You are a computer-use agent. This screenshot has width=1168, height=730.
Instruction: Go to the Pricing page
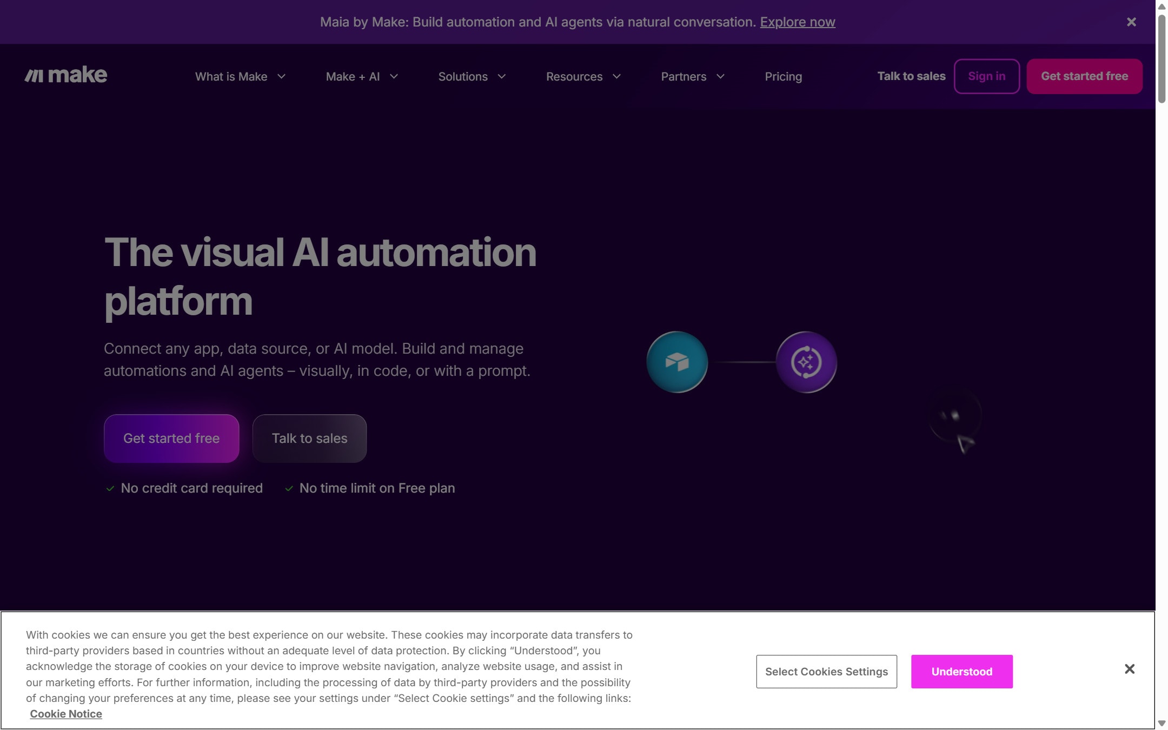783,76
